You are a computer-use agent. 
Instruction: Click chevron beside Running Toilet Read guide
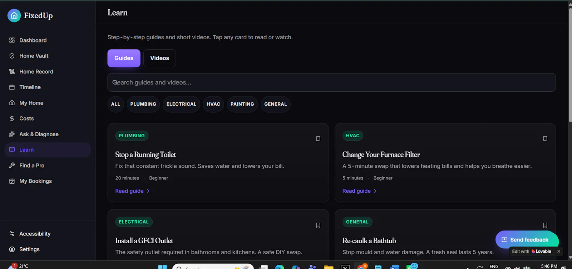coord(148,191)
